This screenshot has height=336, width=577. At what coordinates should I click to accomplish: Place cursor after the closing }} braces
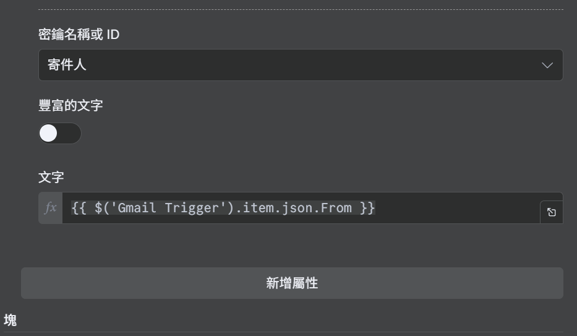coord(376,208)
